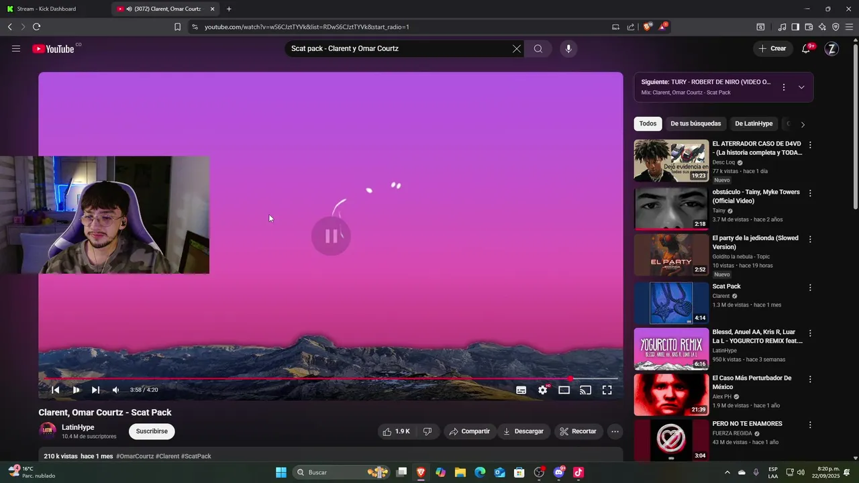Seek on the red progress bar

[331, 379]
